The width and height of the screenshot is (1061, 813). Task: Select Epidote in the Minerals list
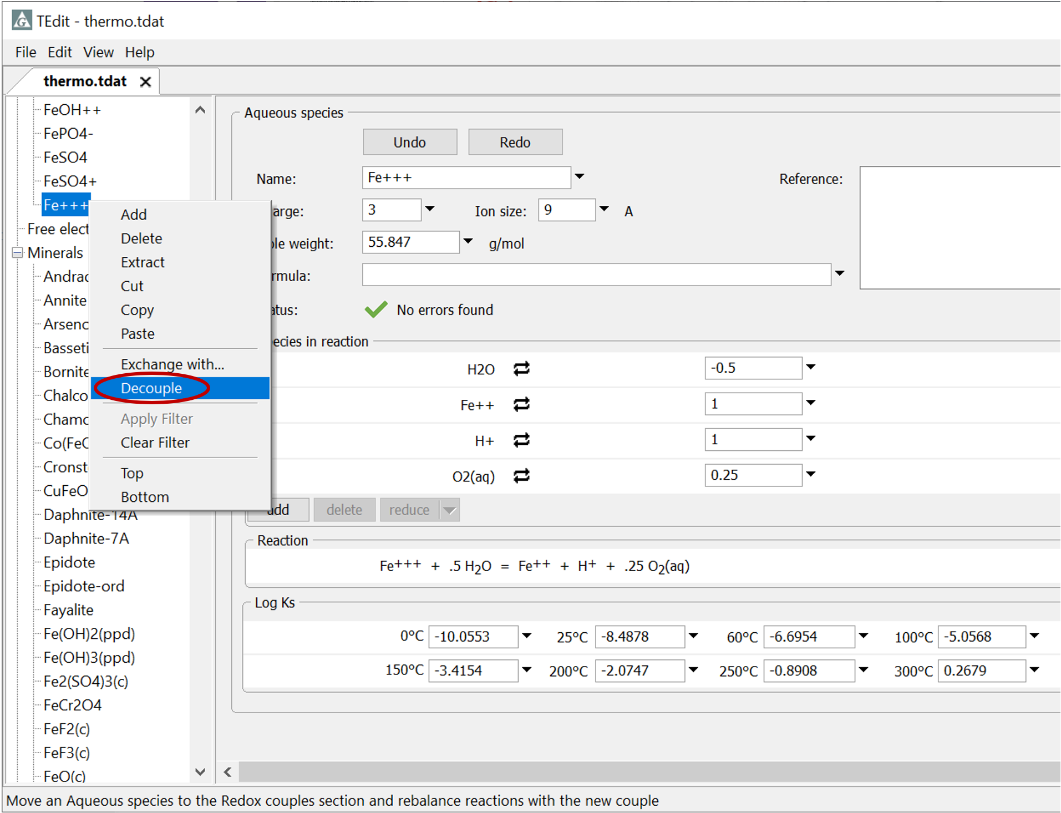pos(69,562)
